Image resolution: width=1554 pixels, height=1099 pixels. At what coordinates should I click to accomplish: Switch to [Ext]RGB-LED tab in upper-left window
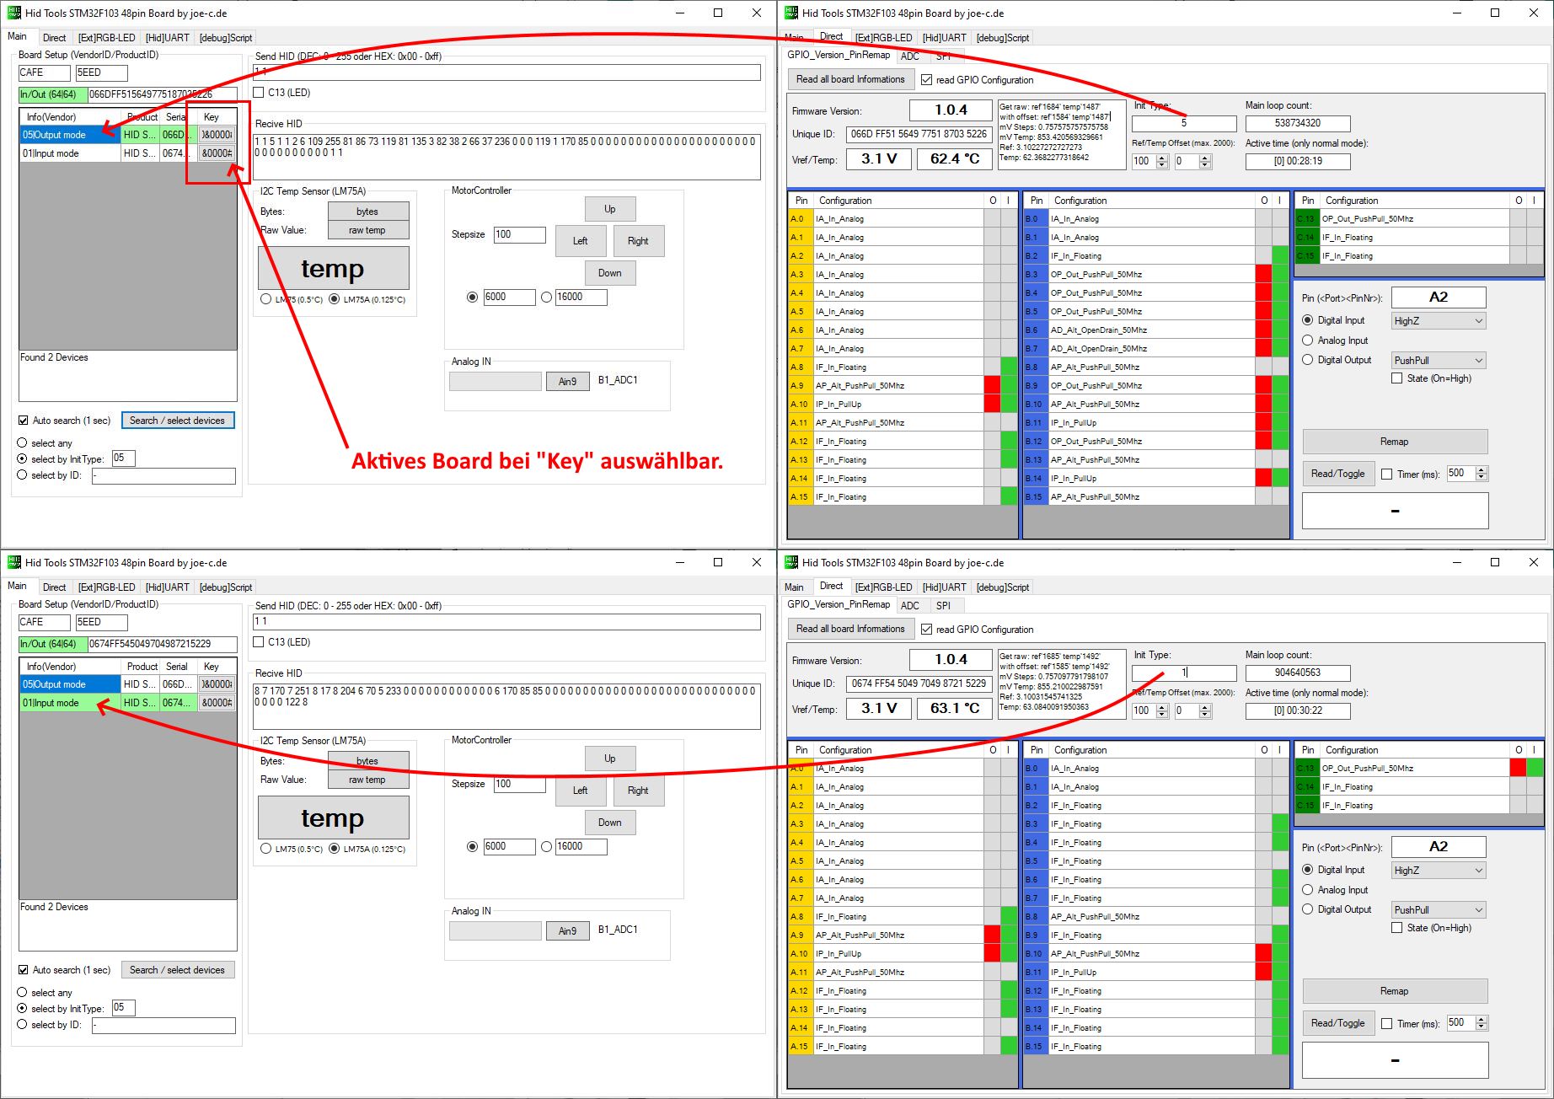pyautogui.click(x=106, y=38)
